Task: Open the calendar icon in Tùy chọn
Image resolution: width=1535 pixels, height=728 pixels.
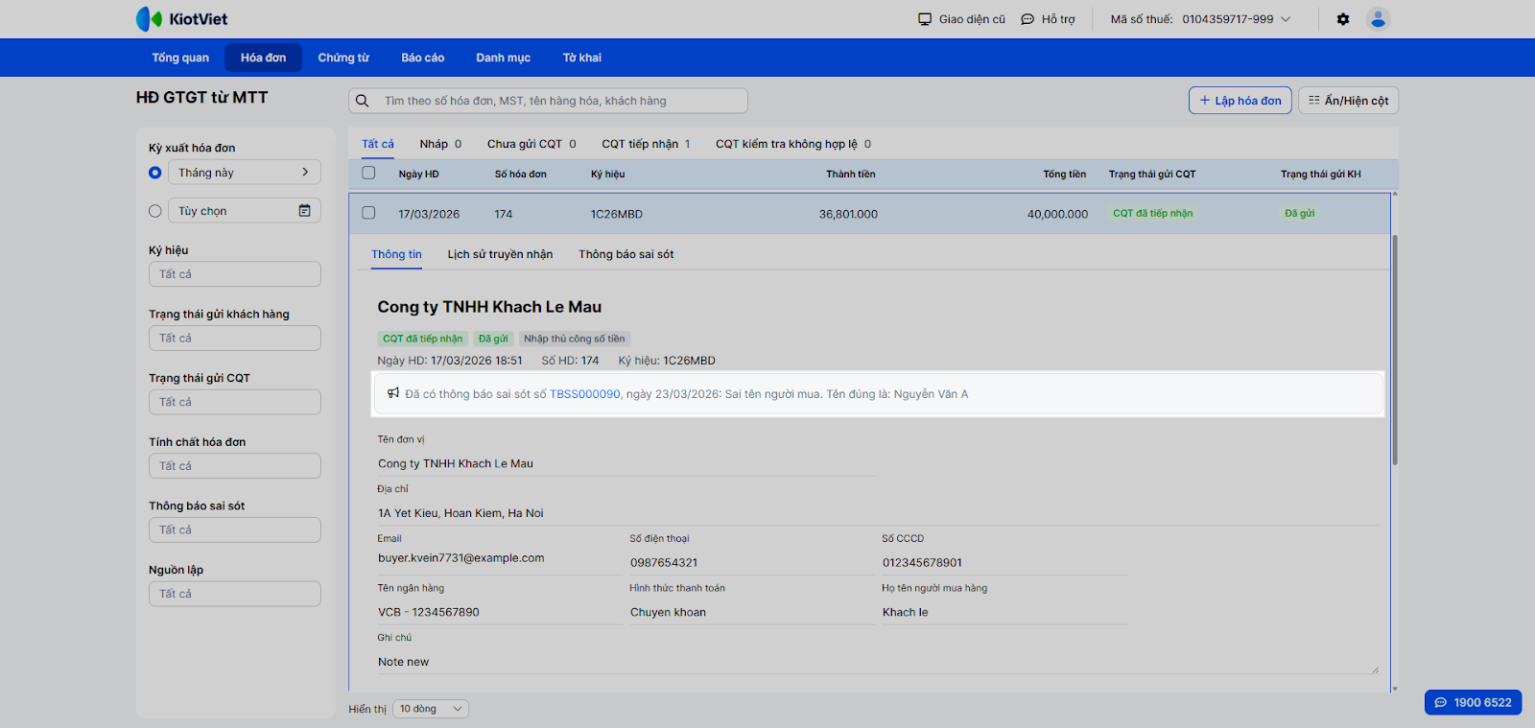Action: (x=304, y=211)
